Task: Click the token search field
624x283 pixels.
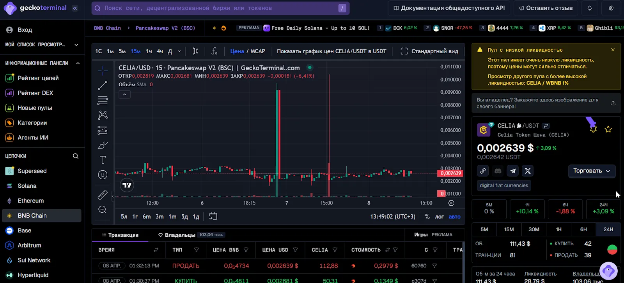Action: click(220, 8)
